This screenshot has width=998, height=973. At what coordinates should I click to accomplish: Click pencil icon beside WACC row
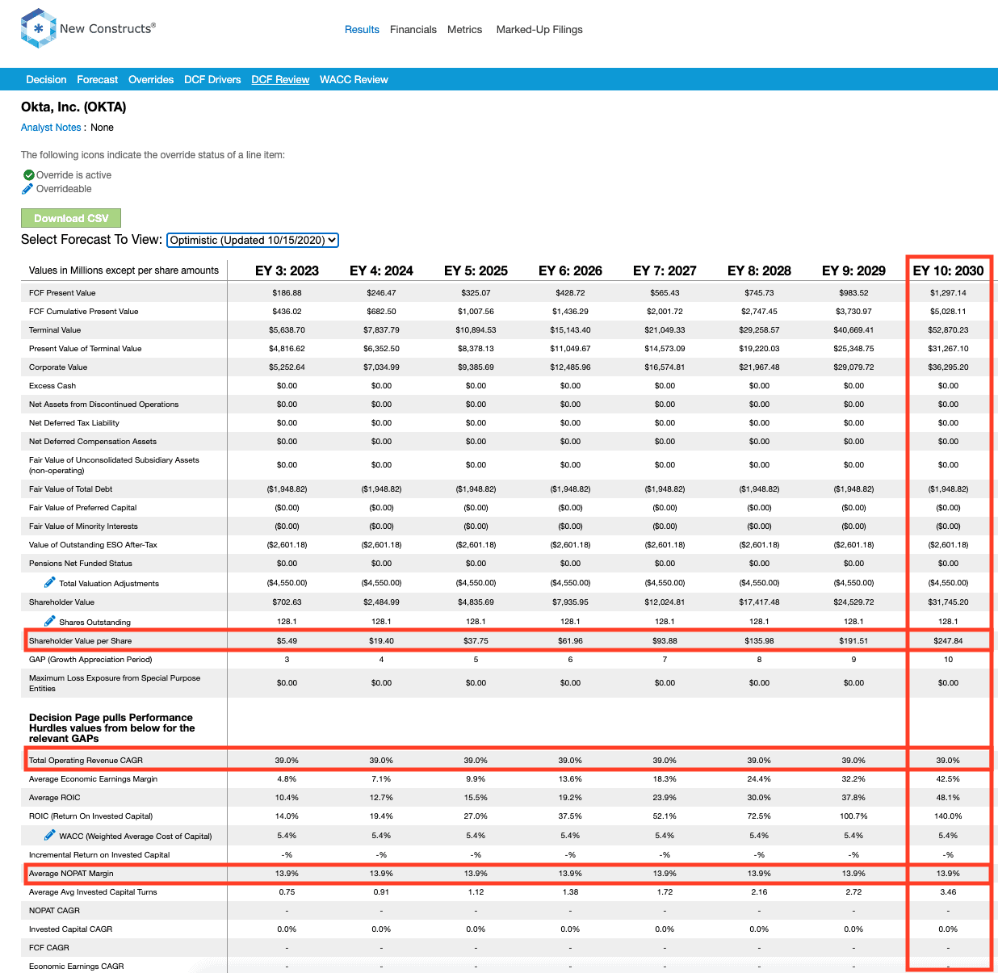click(50, 835)
